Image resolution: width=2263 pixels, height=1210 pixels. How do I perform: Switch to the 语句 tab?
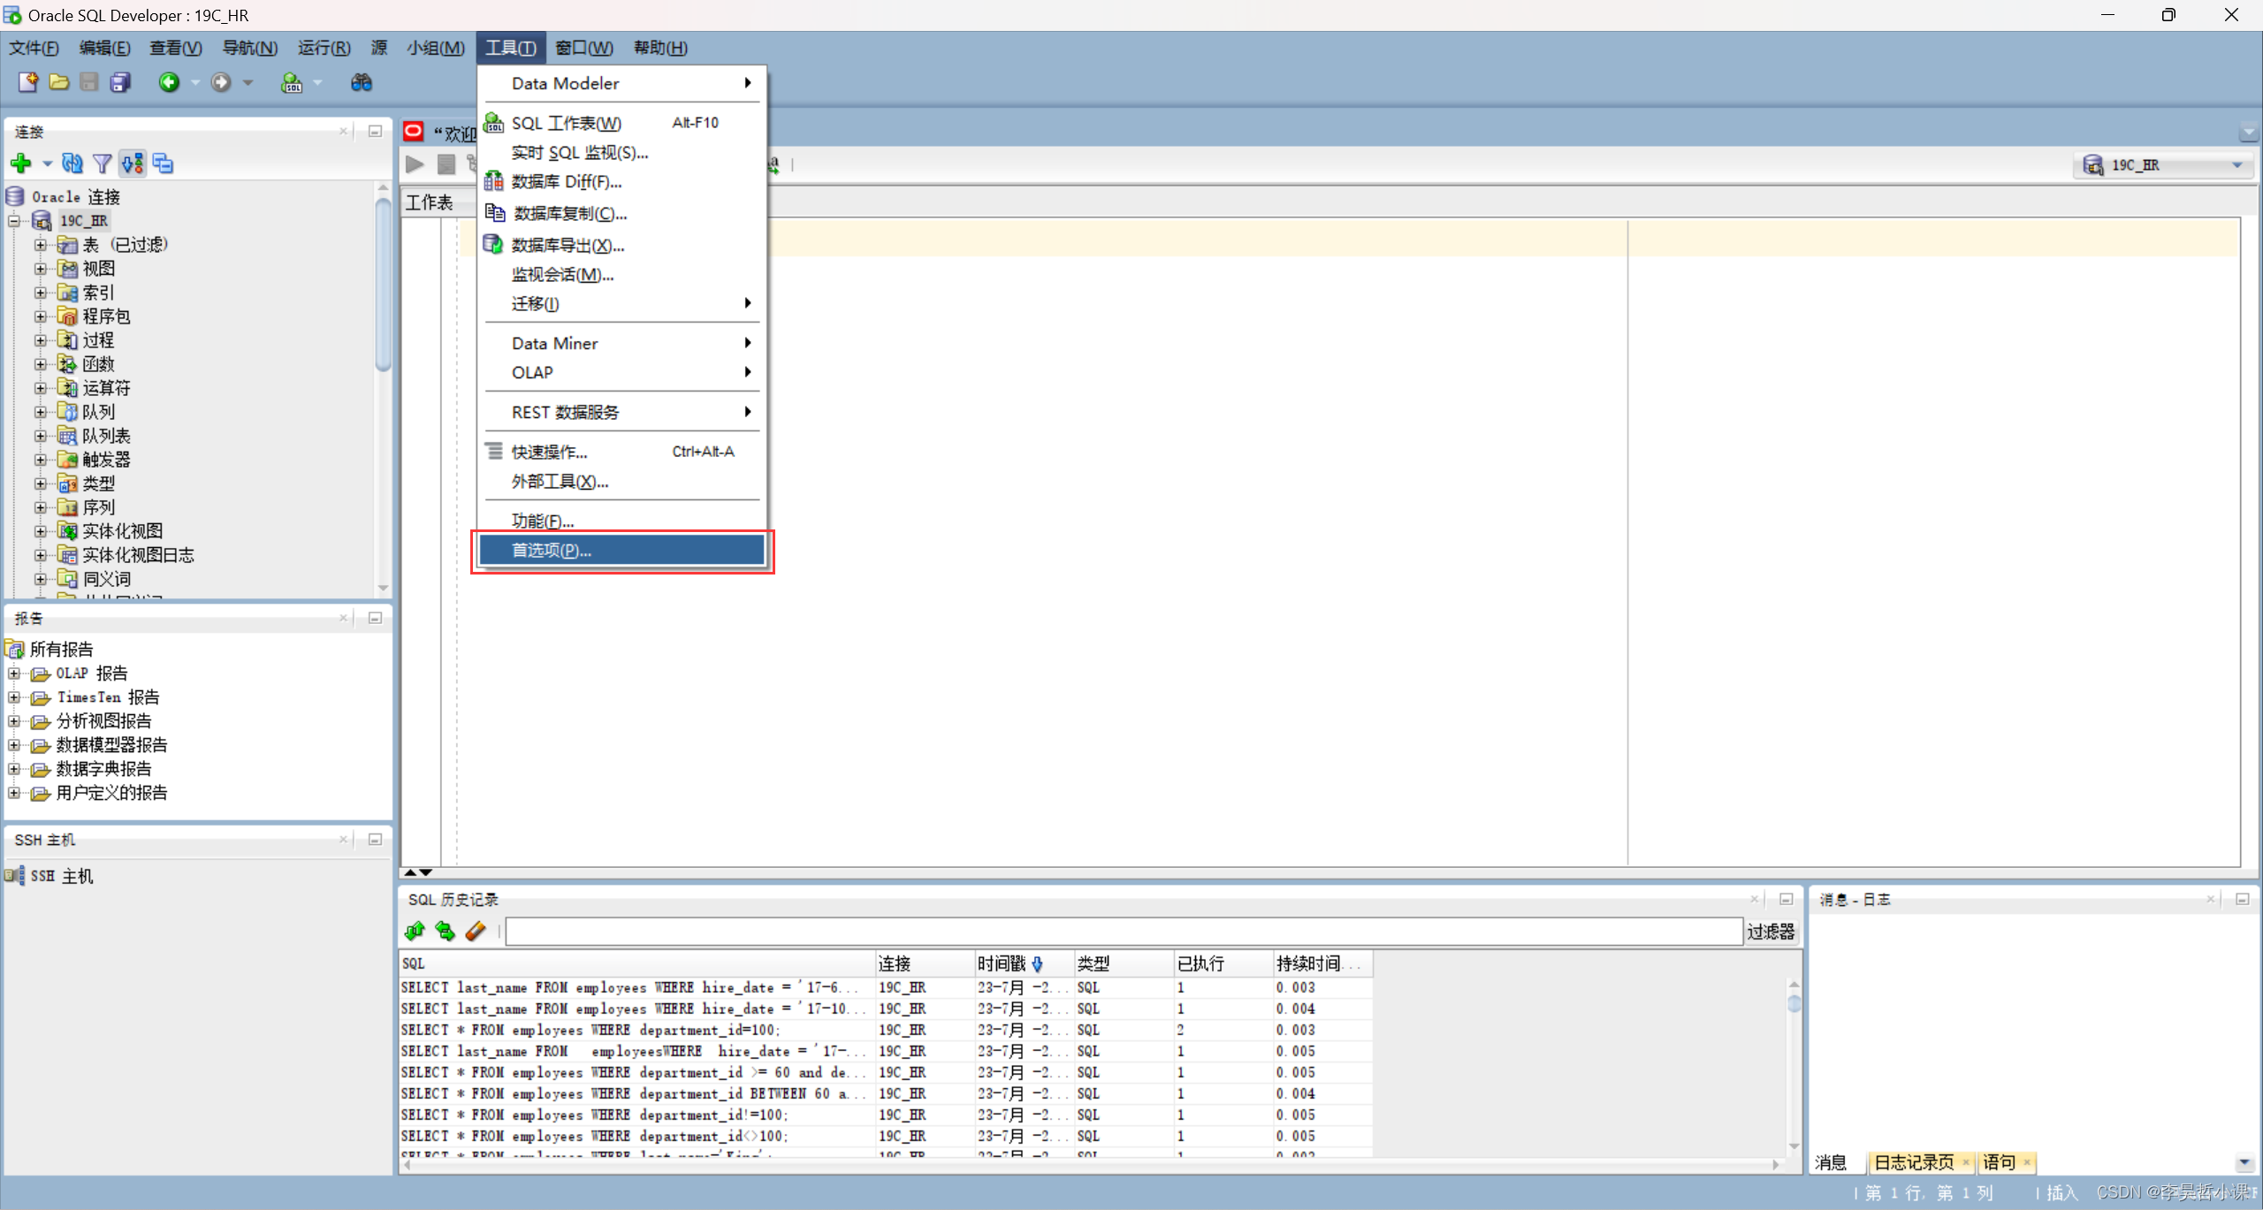click(1999, 1162)
